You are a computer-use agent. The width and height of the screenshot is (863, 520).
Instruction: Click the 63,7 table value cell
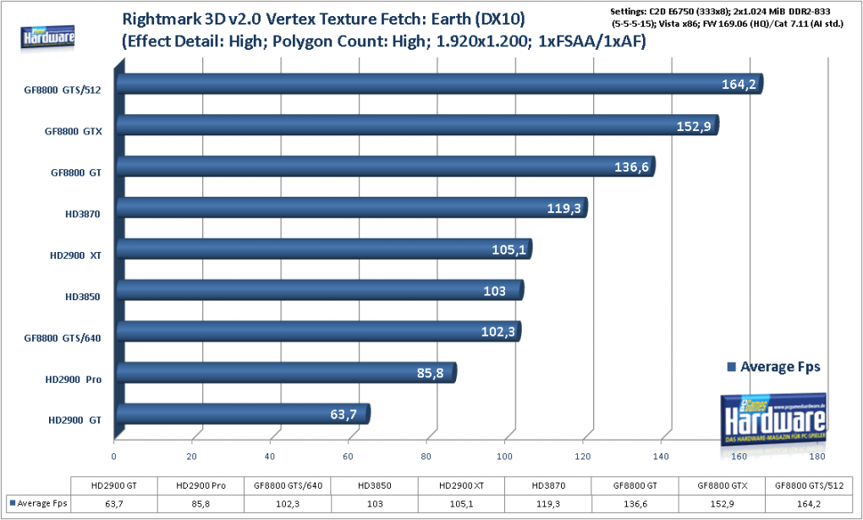pos(114,503)
